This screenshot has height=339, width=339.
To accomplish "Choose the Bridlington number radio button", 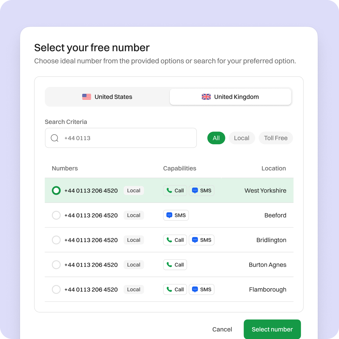I will click(56, 240).
